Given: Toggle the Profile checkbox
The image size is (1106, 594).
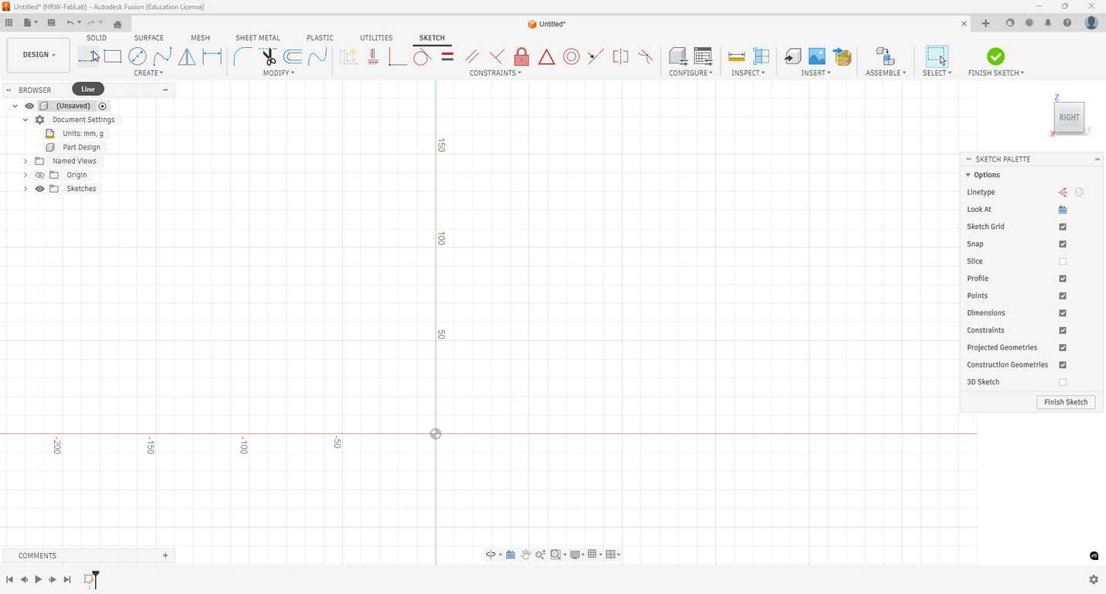Looking at the screenshot, I should 1063,278.
